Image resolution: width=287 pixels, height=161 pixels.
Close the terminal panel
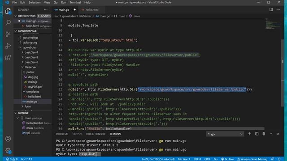(x=278, y=134)
